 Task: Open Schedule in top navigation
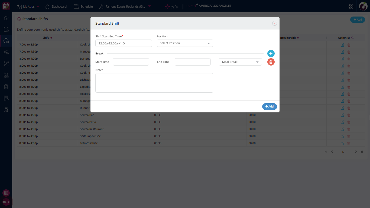pos(83,6)
